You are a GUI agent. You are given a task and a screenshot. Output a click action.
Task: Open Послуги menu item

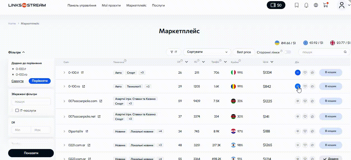(158, 5)
